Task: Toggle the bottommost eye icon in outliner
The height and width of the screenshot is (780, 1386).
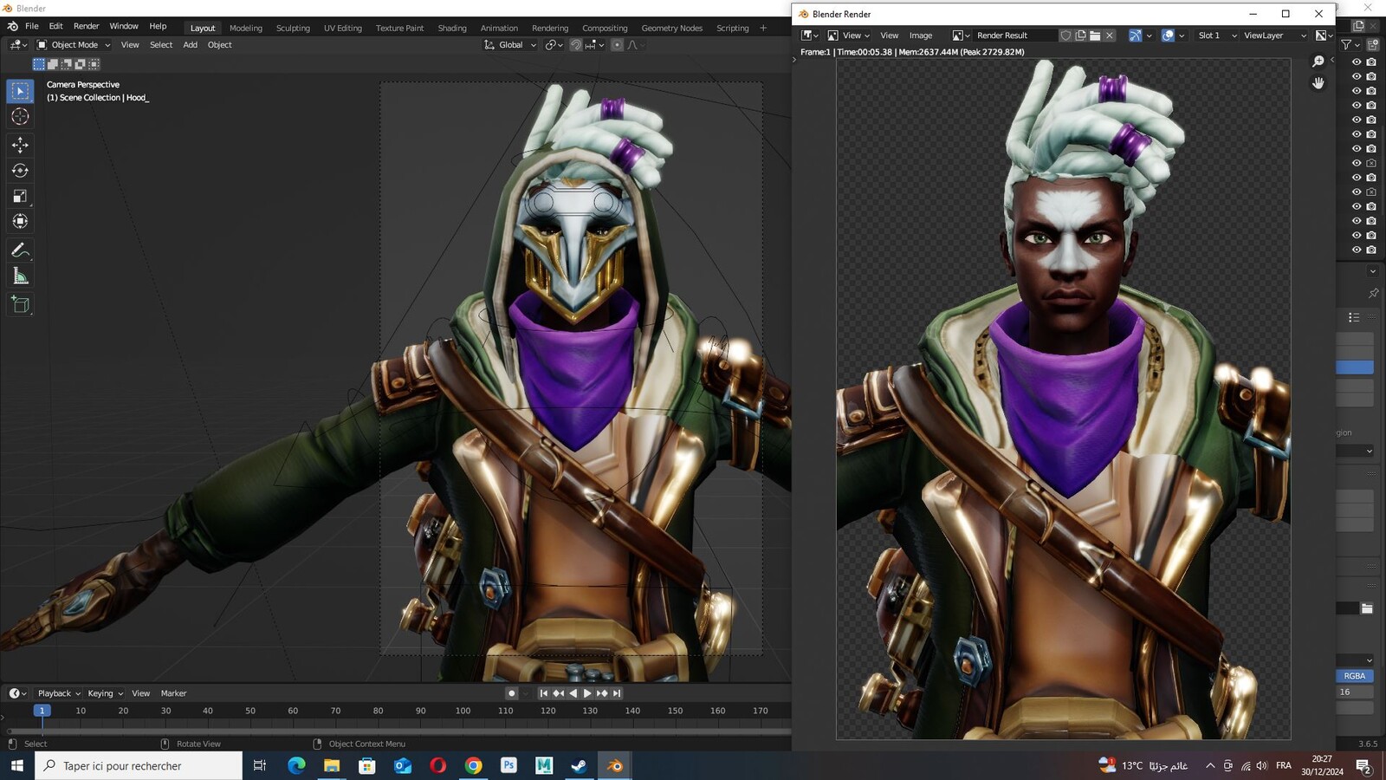Action: 1357,250
